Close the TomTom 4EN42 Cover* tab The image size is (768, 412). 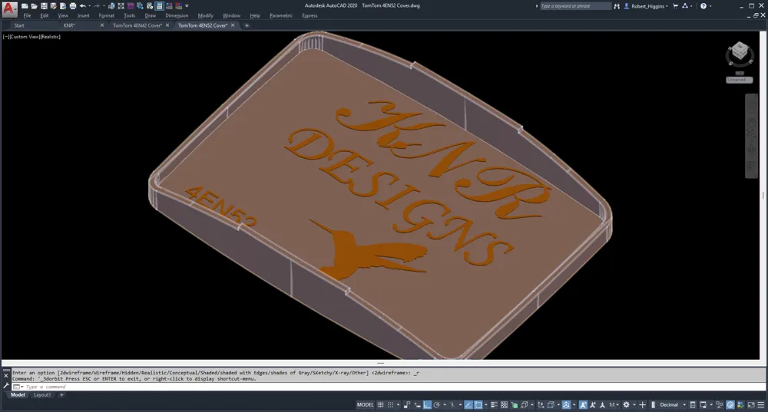tap(167, 25)
